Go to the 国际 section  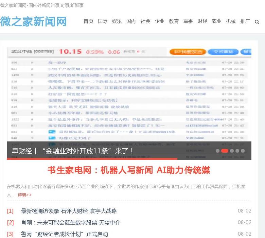(x=103, y=21)
